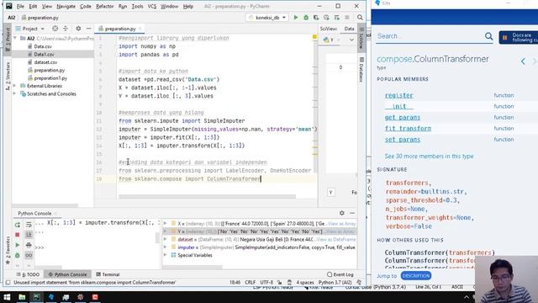The width and height of the screenshot is (538, 303).
Task: Click Collapse All icon in Project panel
Action: (x=66, y=29)
